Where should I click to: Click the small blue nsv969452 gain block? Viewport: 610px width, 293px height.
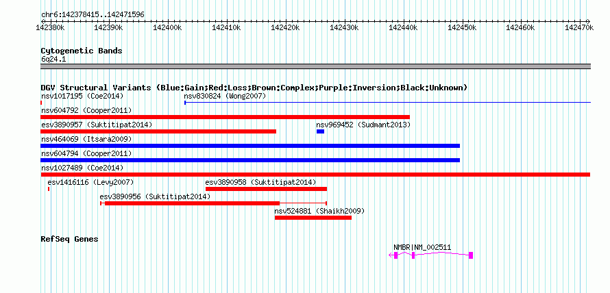click(x=320, y=131)
